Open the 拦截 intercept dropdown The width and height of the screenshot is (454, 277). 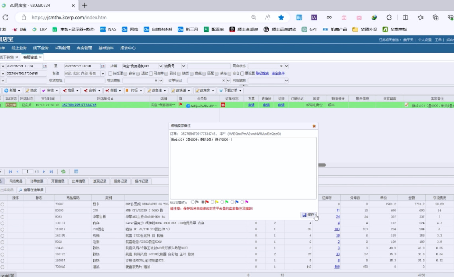point(113,90)
